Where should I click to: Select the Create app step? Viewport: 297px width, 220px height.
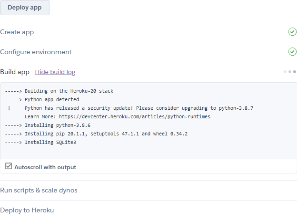click(17, 32)
